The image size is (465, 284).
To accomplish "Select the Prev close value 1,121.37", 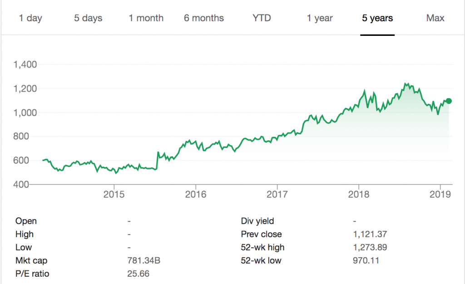I will pos(371,234).
